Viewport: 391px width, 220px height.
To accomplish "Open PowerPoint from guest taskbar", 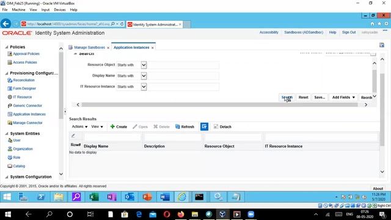I will click(x=147, y=197).
